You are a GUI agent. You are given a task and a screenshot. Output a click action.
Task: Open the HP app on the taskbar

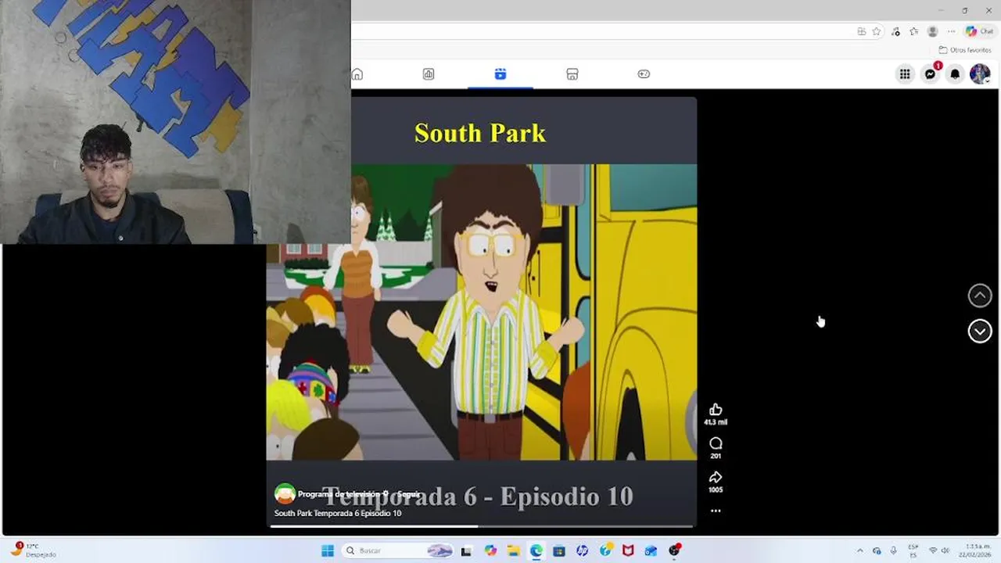click(x=582, y=550)
